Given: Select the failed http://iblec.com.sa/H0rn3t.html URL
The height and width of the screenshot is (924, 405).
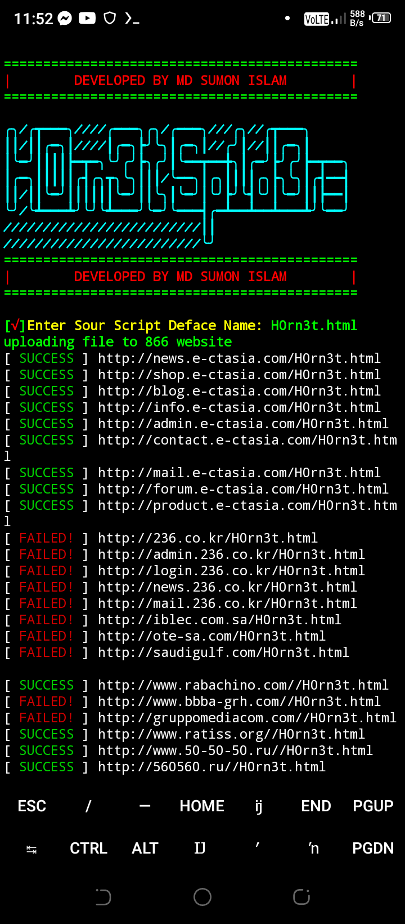Looking at the screenshot, I should tap(219, 619).
